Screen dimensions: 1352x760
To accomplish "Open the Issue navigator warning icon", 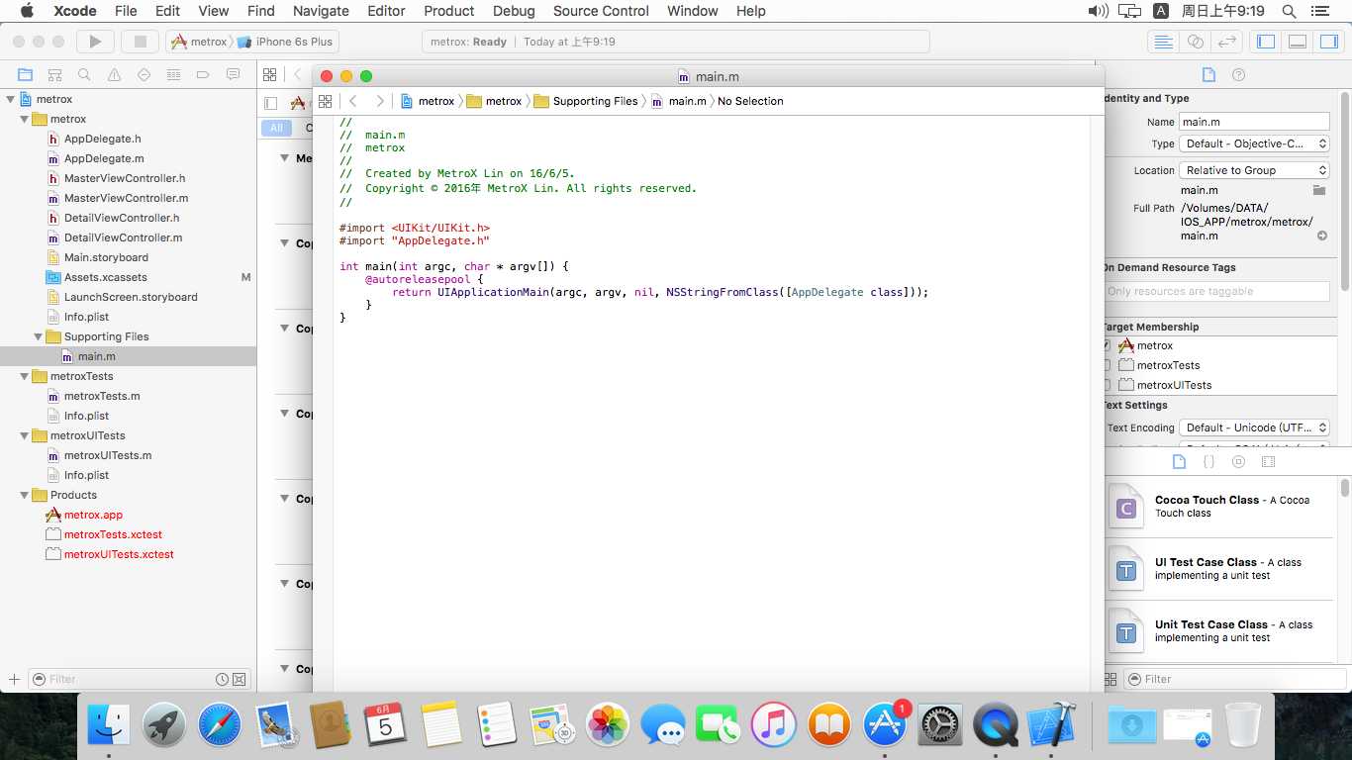I will pos(115,75).
